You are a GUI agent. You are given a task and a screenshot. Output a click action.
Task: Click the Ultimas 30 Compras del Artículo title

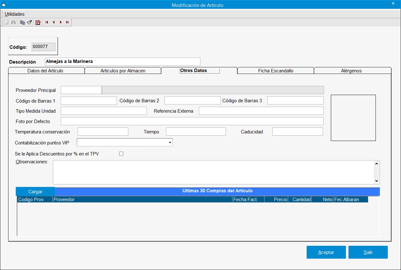coord(217,191)
